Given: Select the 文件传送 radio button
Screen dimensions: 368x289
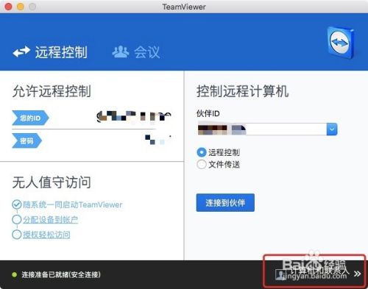Looking at the screenshot, I should [202, 164].
